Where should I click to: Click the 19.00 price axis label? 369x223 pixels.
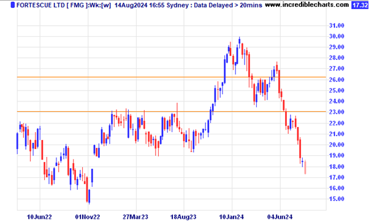click(337, 155)
